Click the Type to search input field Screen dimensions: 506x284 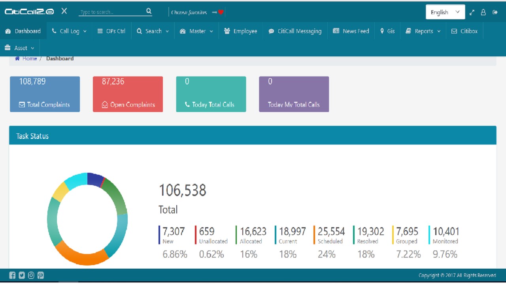coord(111,12)
